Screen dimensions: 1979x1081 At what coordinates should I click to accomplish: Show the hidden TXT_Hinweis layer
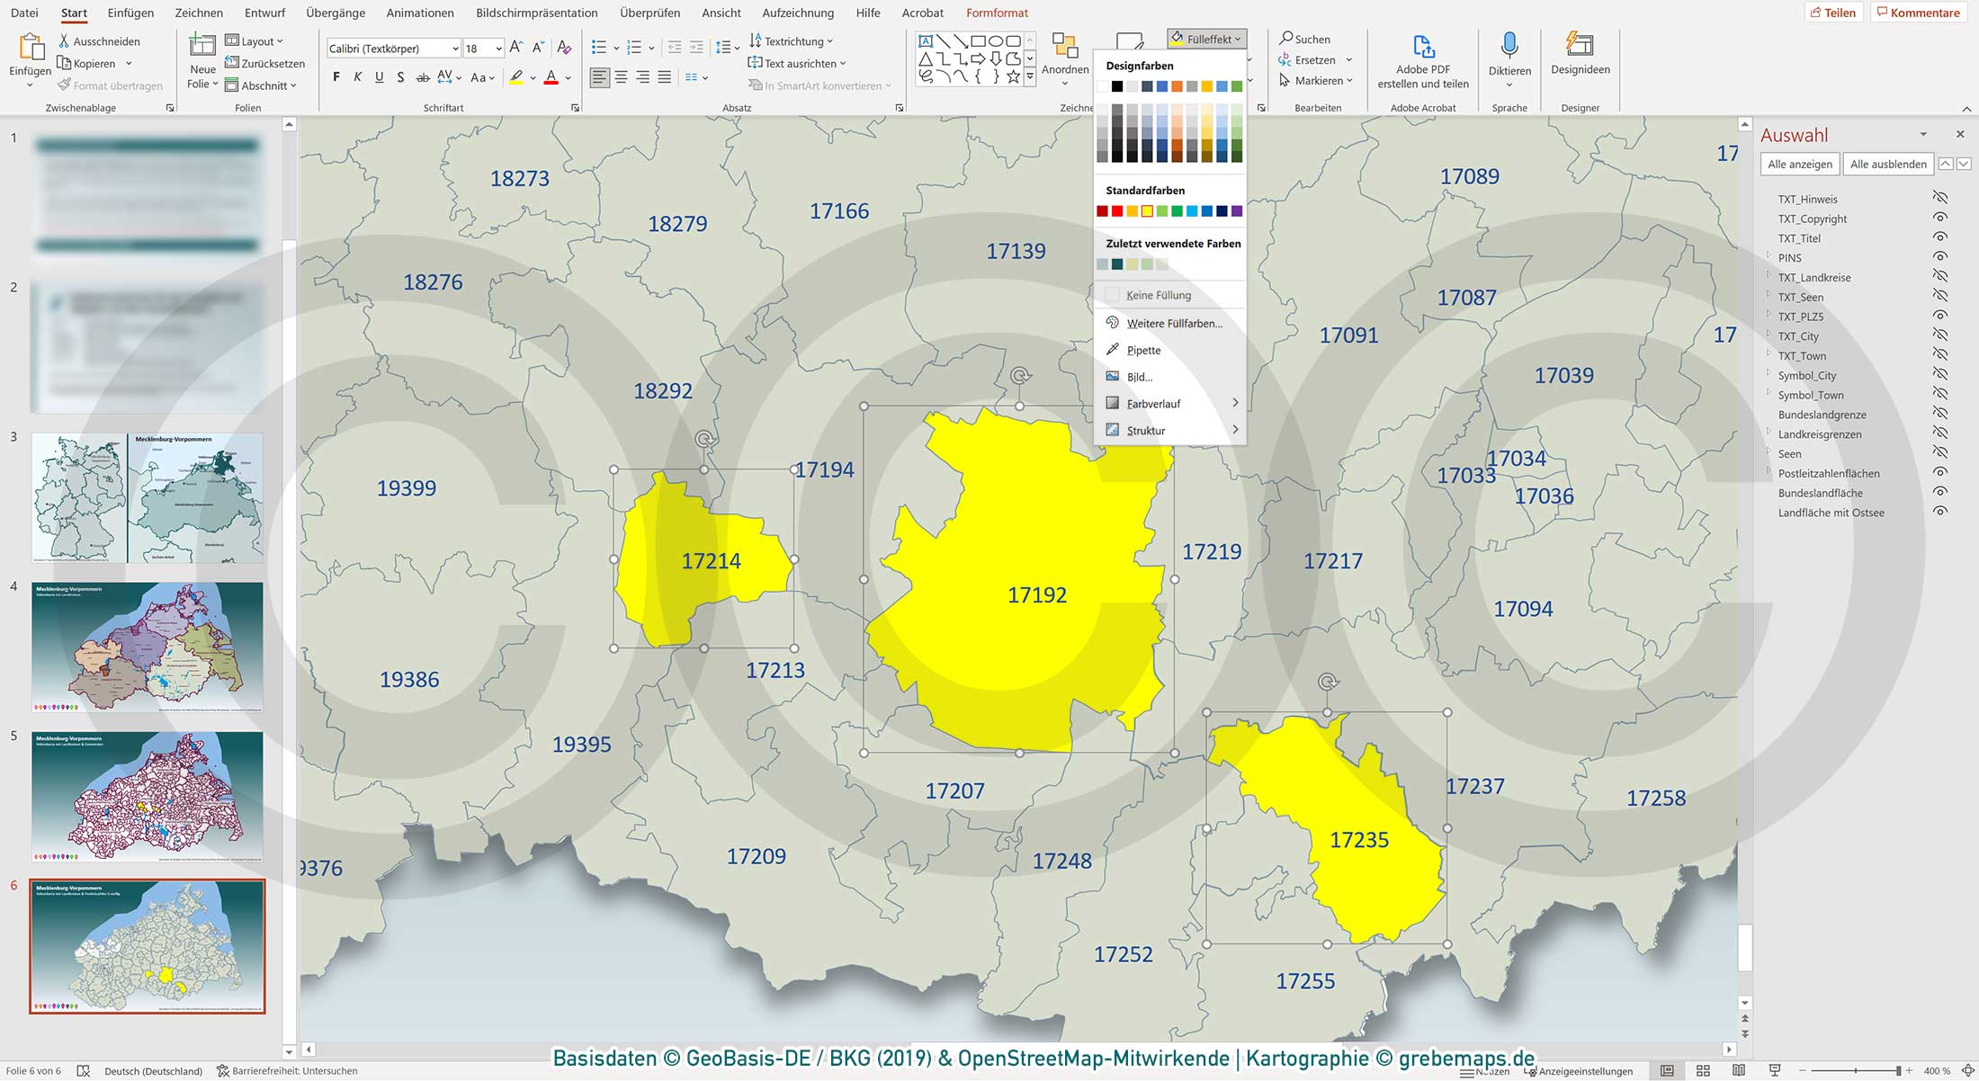pos(1940,198)
